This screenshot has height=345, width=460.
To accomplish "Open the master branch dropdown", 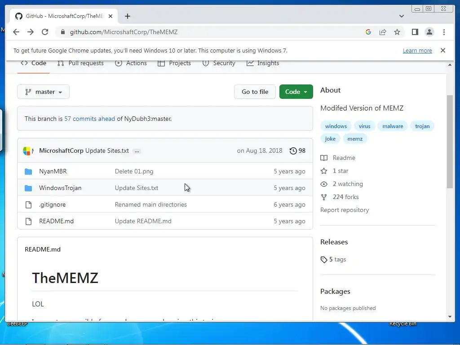I will tap(44, 92).
